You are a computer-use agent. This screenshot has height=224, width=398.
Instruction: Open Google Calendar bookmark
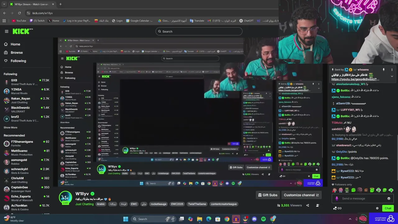pos(139,21)
